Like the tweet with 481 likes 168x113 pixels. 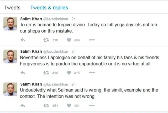coord(69,106)
